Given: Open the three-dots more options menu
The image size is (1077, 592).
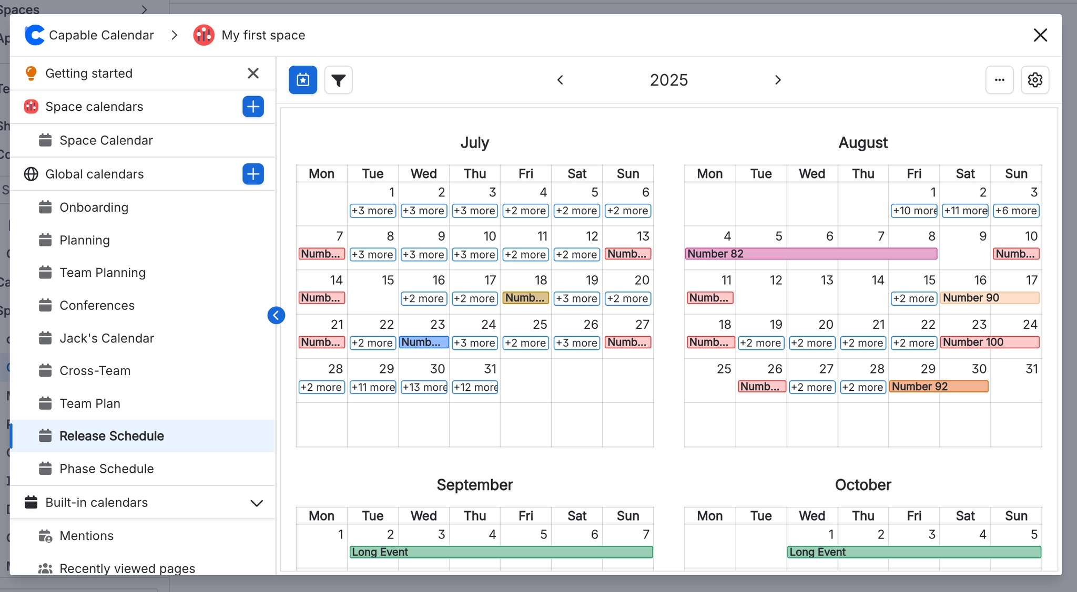Looking at the screenshot, I should pyautogui.click(x=999, y=80).
